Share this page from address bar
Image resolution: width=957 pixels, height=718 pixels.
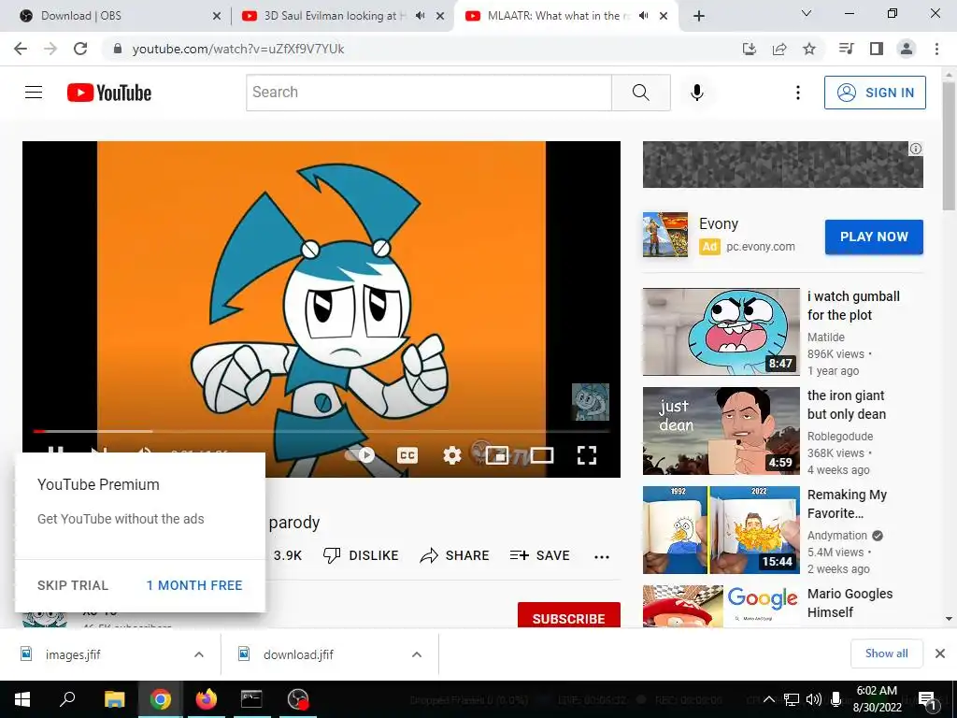(x=779, y=49)
